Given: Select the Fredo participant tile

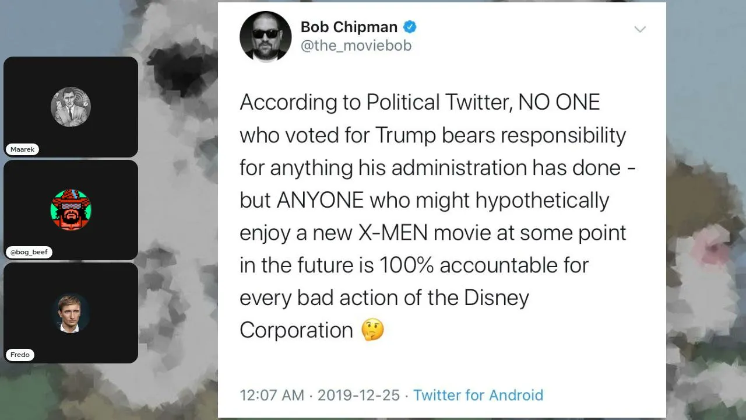Looking at the screenshot, I should [x=71, y=313].
